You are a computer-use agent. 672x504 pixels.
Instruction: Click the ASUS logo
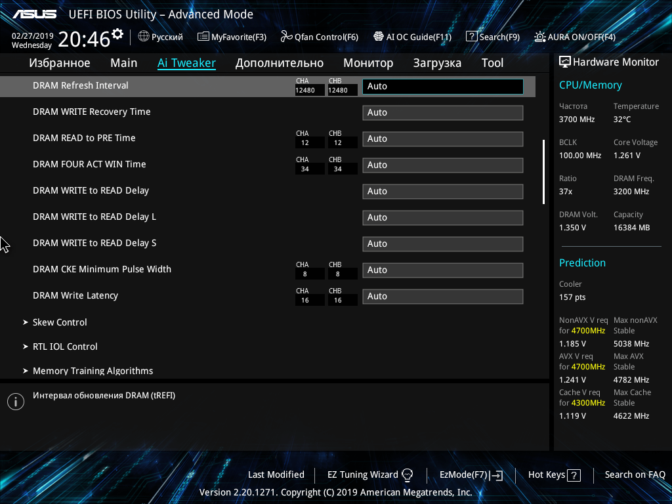34,14
